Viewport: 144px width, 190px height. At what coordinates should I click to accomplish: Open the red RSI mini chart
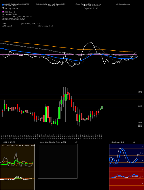126,178
